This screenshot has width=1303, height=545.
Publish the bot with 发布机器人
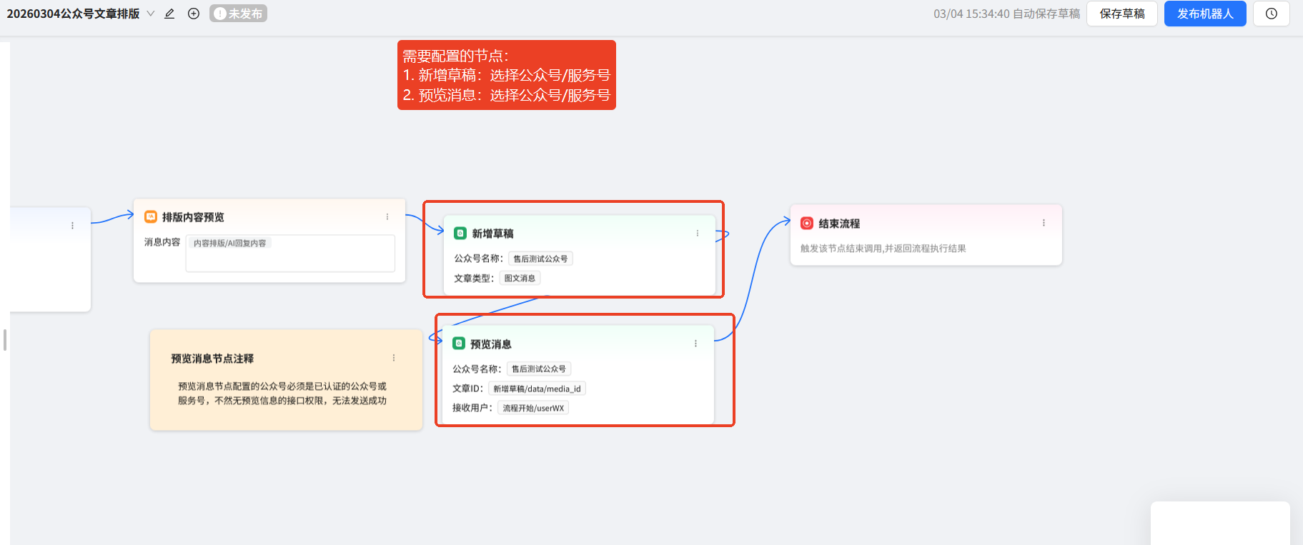(1205, 14)
